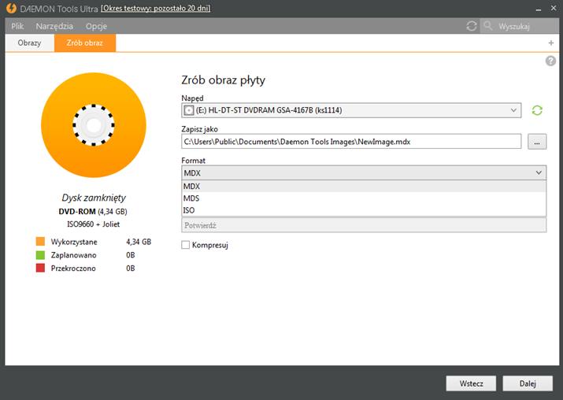Choose ISO in the format list
The width and height of the screenshot is (563, 400).
point(364,210)
